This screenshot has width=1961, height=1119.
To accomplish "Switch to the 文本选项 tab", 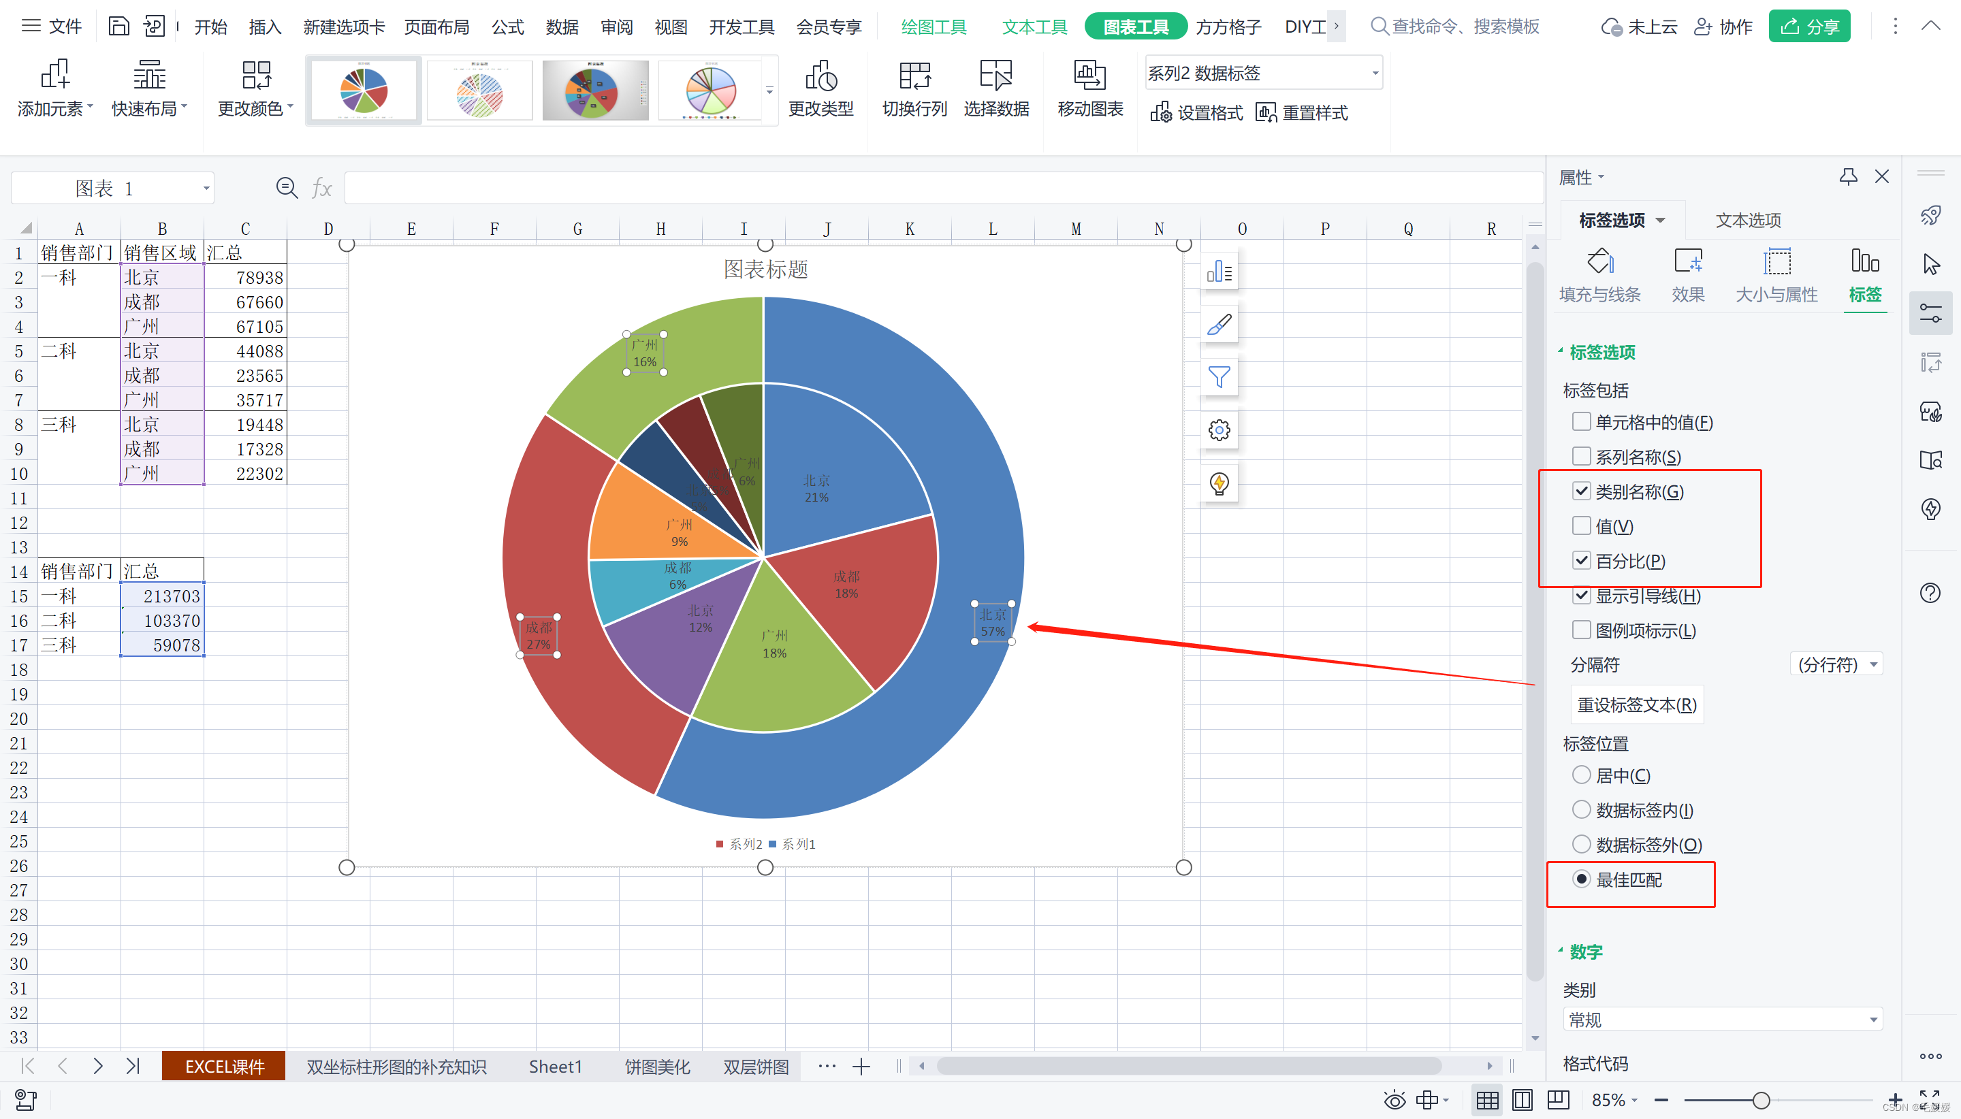I will [x=1747, y=221].
